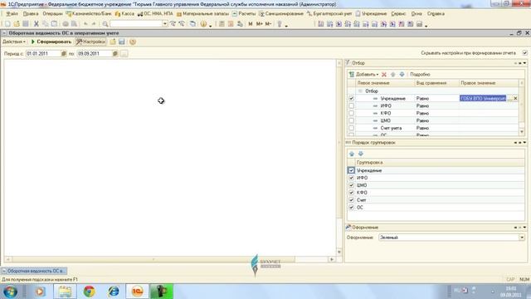This screenshot has height=299, width=531.
Task: Toggle Учреждение filter checkbox in Отбор
Action: click(351, 98)
